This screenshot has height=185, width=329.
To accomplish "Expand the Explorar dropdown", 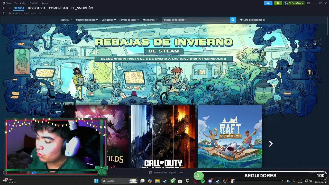I will [x=67, y=20].
